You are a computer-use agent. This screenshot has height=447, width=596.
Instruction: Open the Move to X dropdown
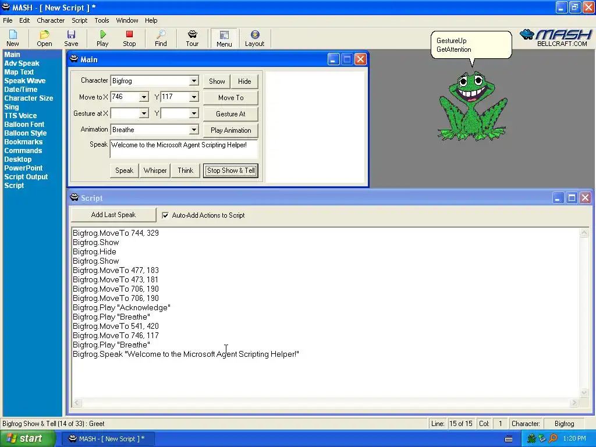click(144, 97)
